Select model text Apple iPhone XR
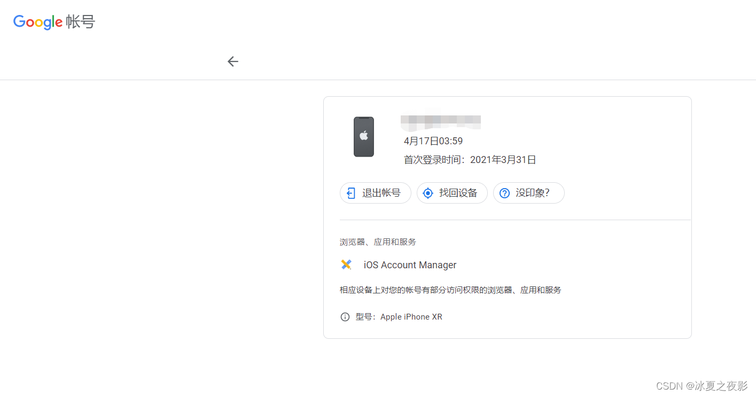Viewport: 756px width, 396px height. (x=411, y=317)
